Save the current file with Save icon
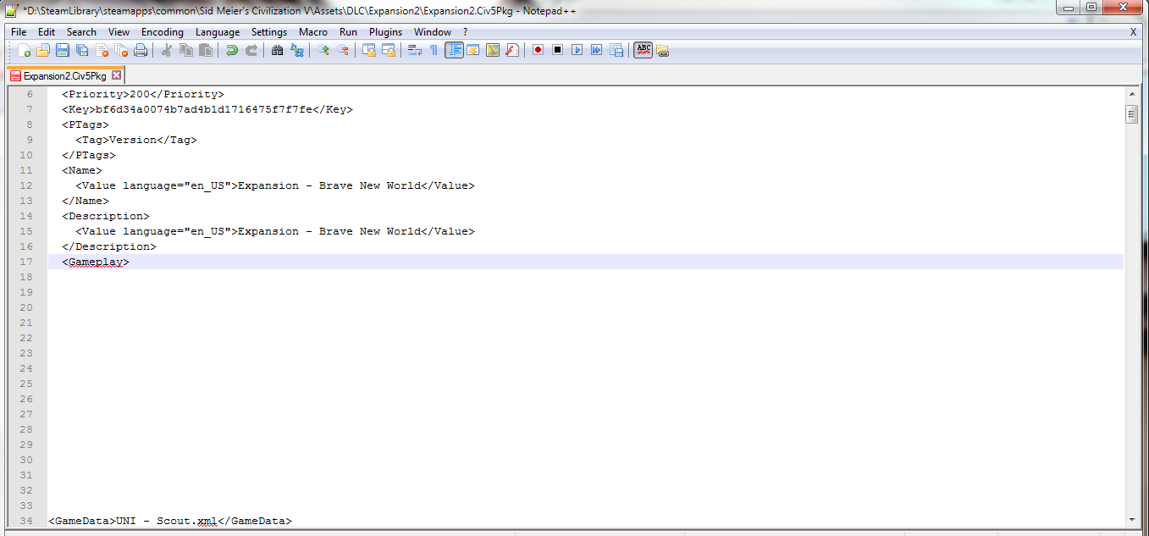 click(63, 51)
